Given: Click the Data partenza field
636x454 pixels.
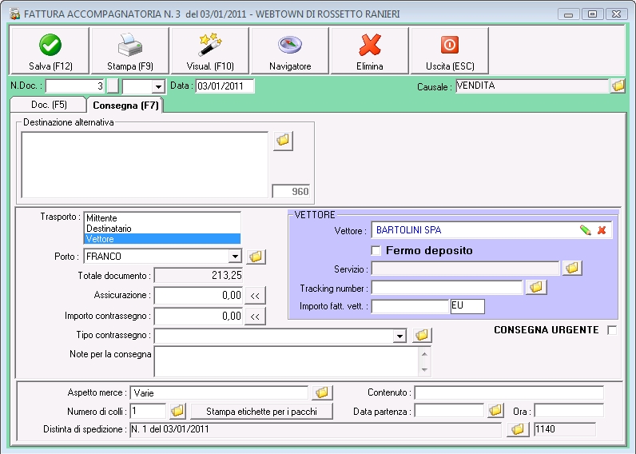Looking at the screenshot, I should (x=449, y=411).
